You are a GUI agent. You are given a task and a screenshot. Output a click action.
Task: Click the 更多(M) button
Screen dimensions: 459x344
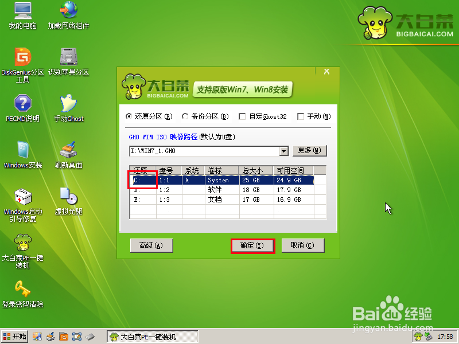[x=309, y=151]
